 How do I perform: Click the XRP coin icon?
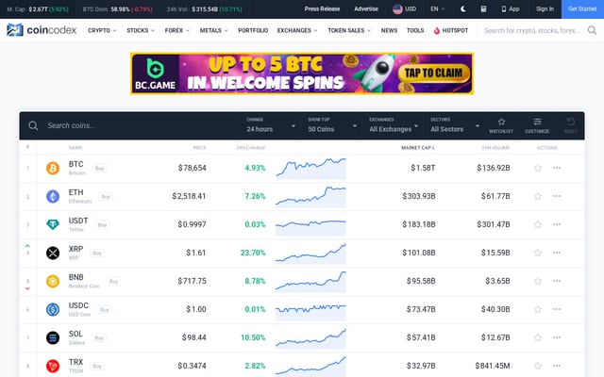coord(53,254)
